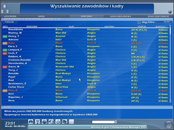Select player Robben, A
The height and width of the screenshot is (130, 174).
pyautogui.click(x=15, y=56)
